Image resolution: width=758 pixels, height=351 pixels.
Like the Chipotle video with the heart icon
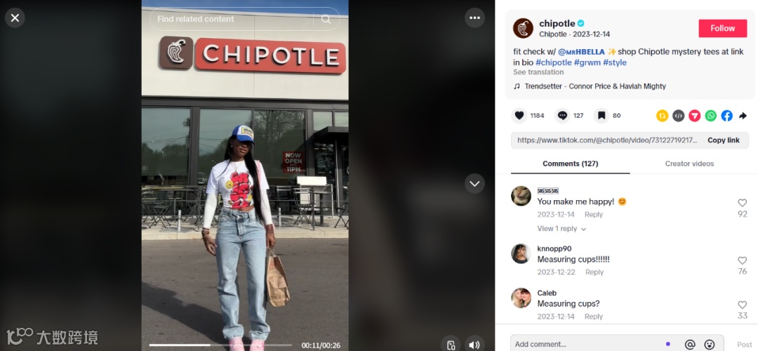[519, 116]
